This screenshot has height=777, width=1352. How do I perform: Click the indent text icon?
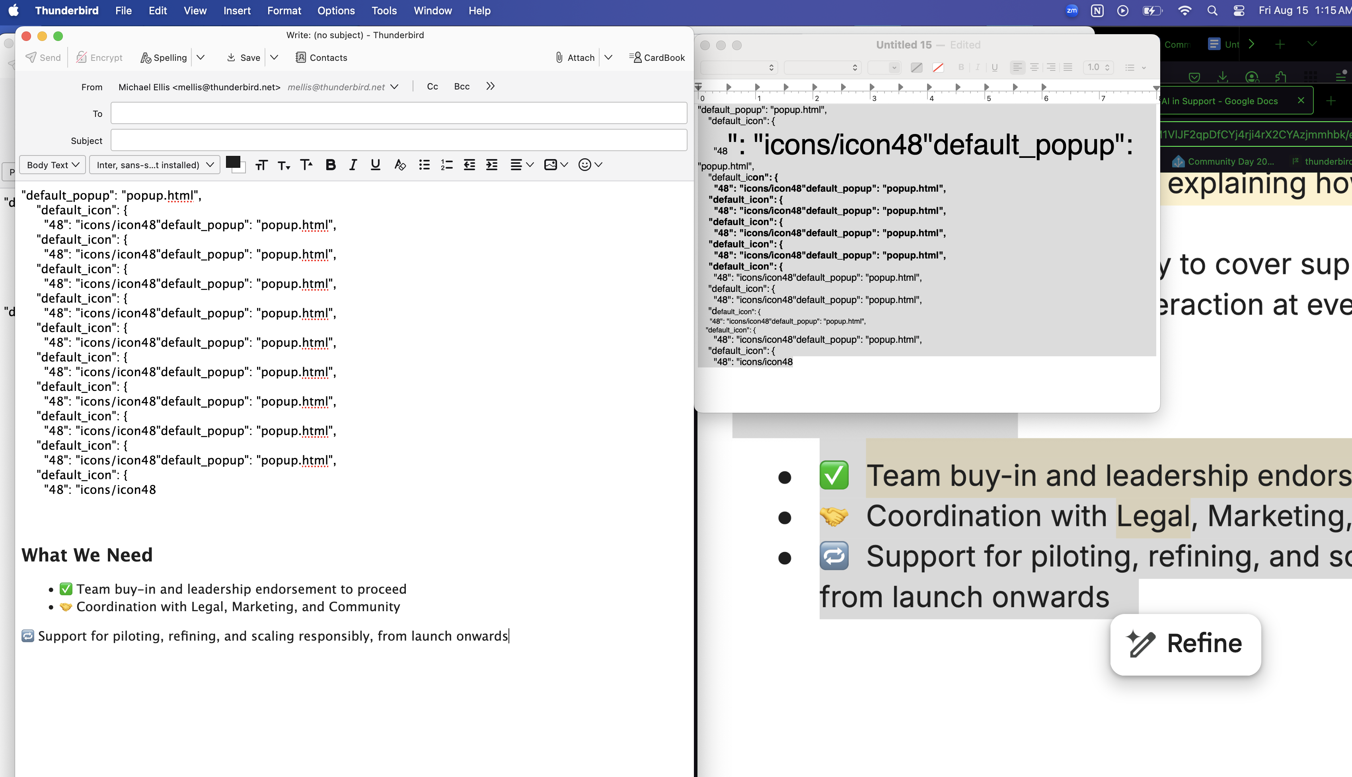click(492, 165)
